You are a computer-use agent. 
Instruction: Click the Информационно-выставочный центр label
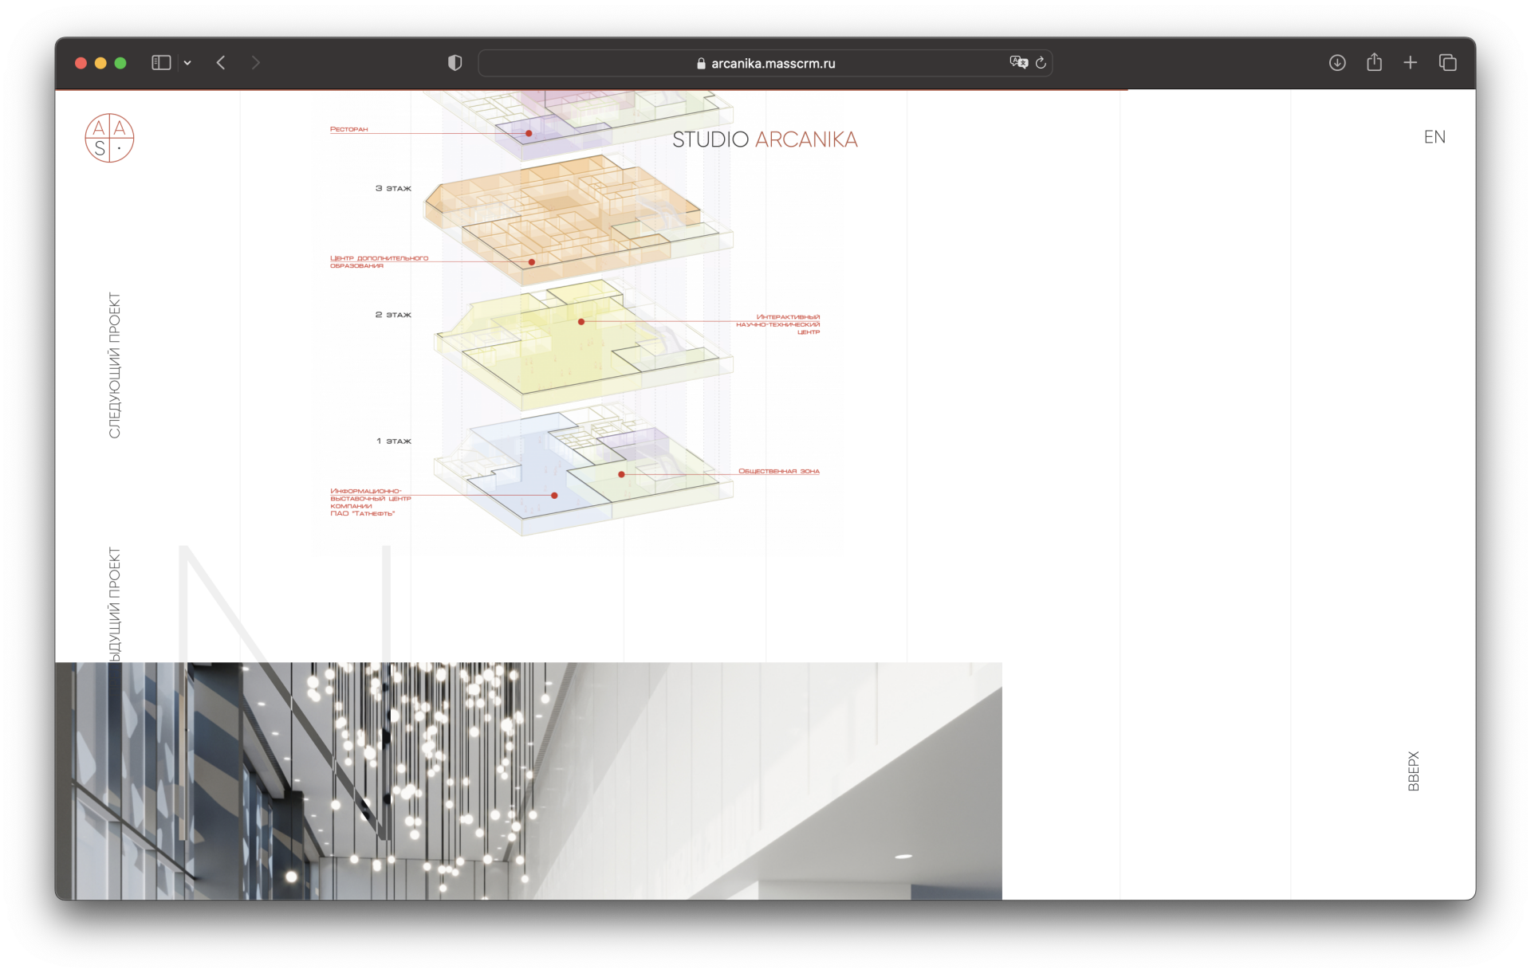pos(371,502)
